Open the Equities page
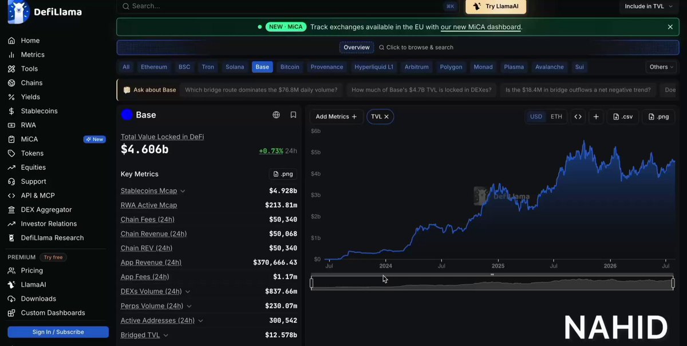The image size is (687, 346). (33, 168)
